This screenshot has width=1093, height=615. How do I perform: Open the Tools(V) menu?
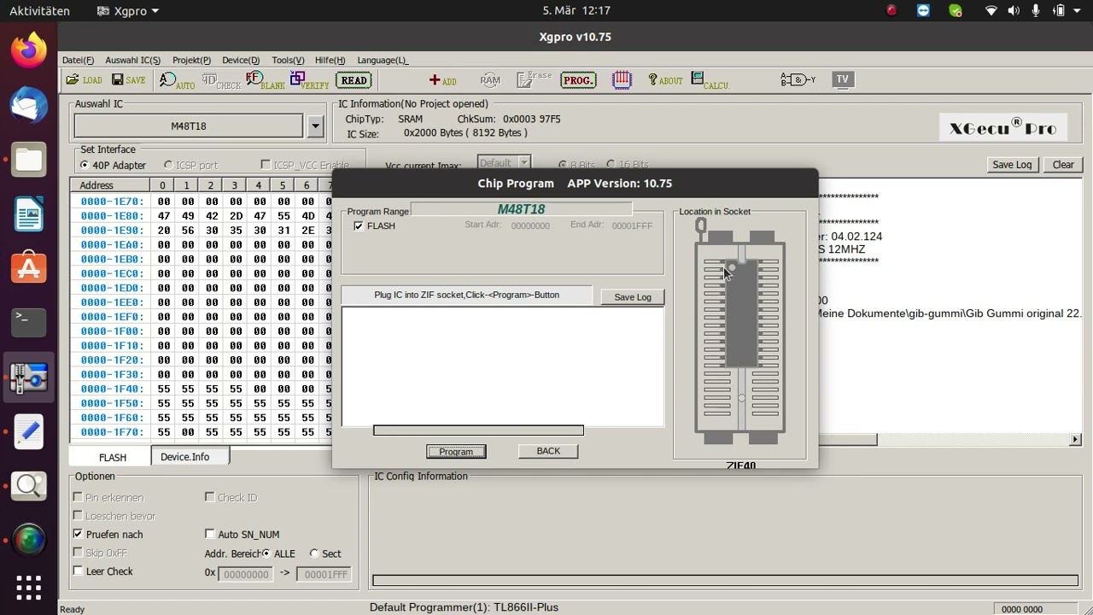[x=288, y=60]
